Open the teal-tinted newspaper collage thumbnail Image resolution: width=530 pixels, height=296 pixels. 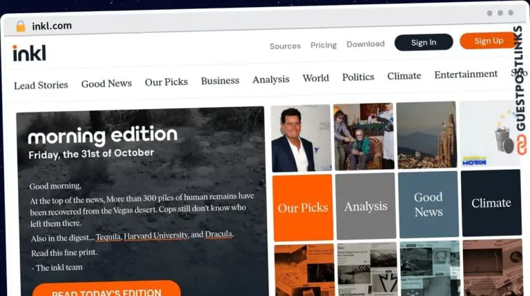pos(431,268)
